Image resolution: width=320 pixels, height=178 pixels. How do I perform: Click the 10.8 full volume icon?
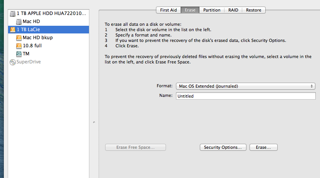coord(19,46)
